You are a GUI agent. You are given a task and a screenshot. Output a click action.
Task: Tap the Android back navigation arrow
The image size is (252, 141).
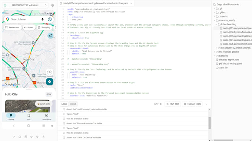14,126
